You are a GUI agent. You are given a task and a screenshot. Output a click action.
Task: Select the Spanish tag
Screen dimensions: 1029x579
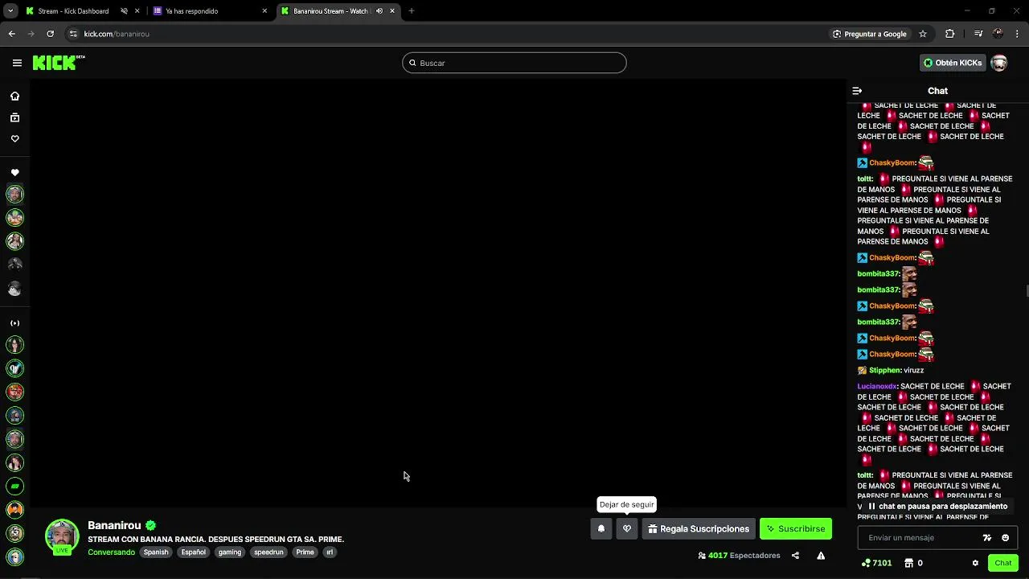coord(156,552)
